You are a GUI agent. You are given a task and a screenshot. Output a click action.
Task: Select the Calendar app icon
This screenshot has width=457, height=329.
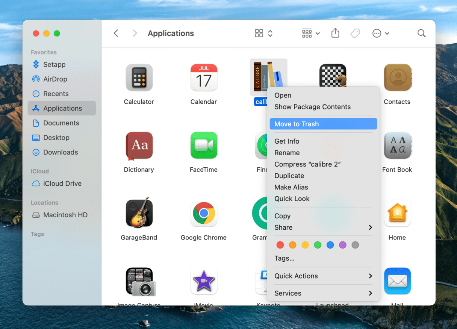[x=204, y=77]
